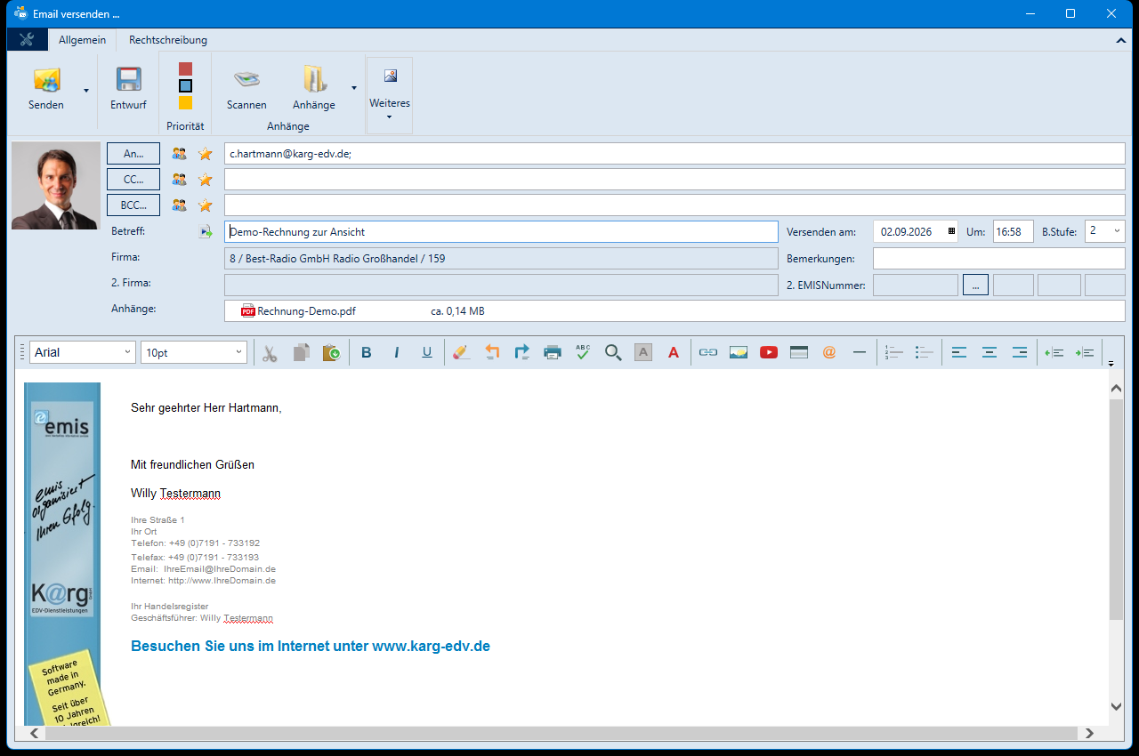
Task: Click the Um time field 16:58
Action: tap(1014, 231)
